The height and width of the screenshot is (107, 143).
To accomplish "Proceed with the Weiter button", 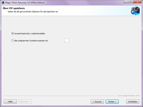I will point(112,102).
